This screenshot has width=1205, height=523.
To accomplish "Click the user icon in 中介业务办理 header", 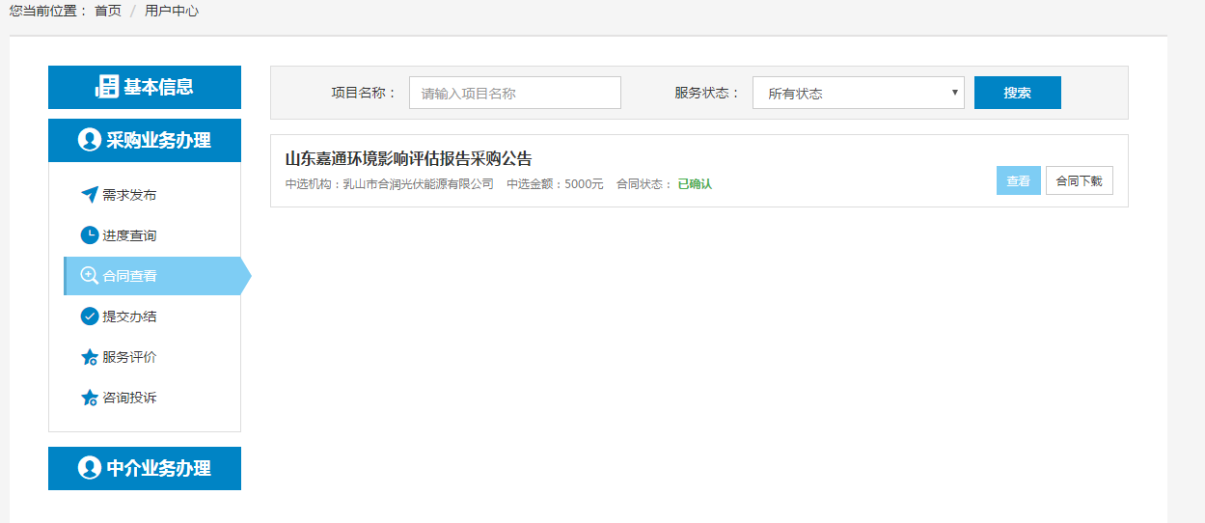I will [90, 468].
